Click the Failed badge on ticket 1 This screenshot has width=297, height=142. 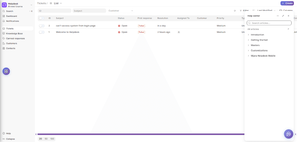[142, 32]
